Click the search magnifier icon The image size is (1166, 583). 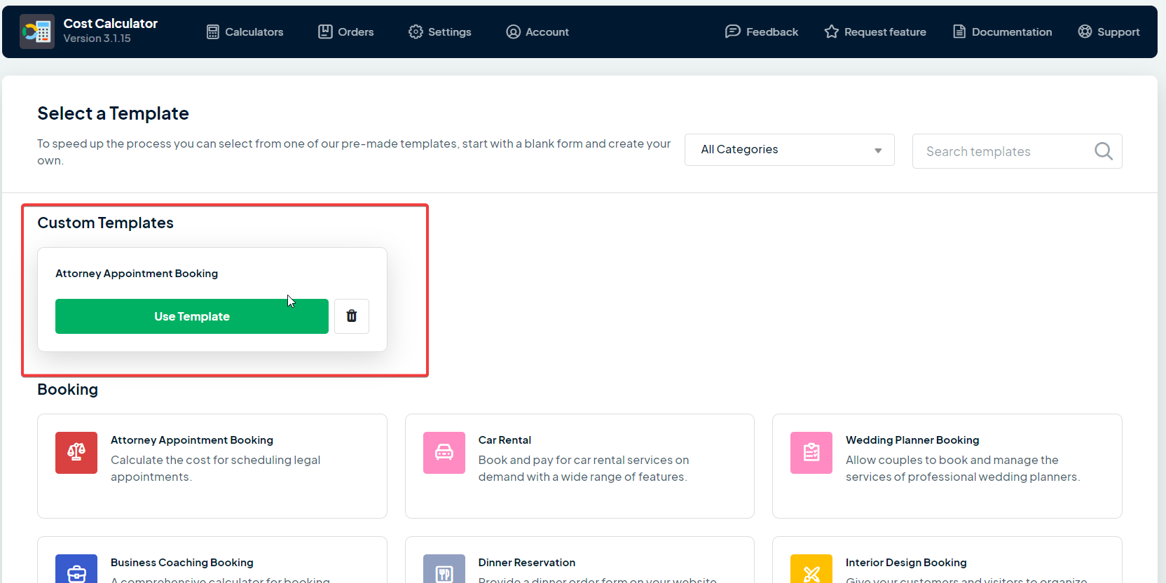(1103, 151)
